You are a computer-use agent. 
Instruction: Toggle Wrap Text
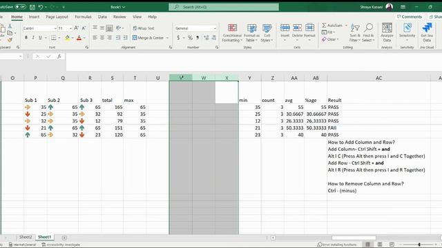(x=144, y=28)
